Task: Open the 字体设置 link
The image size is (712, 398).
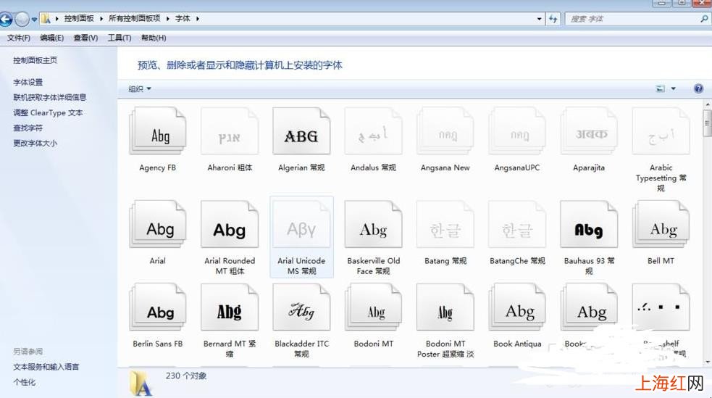Action: [28, 82]
